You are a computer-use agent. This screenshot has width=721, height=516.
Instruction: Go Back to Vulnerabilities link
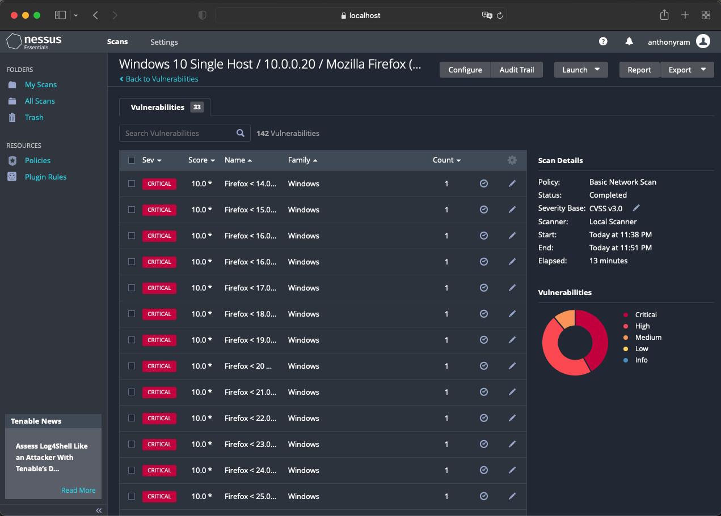(159, 79)
